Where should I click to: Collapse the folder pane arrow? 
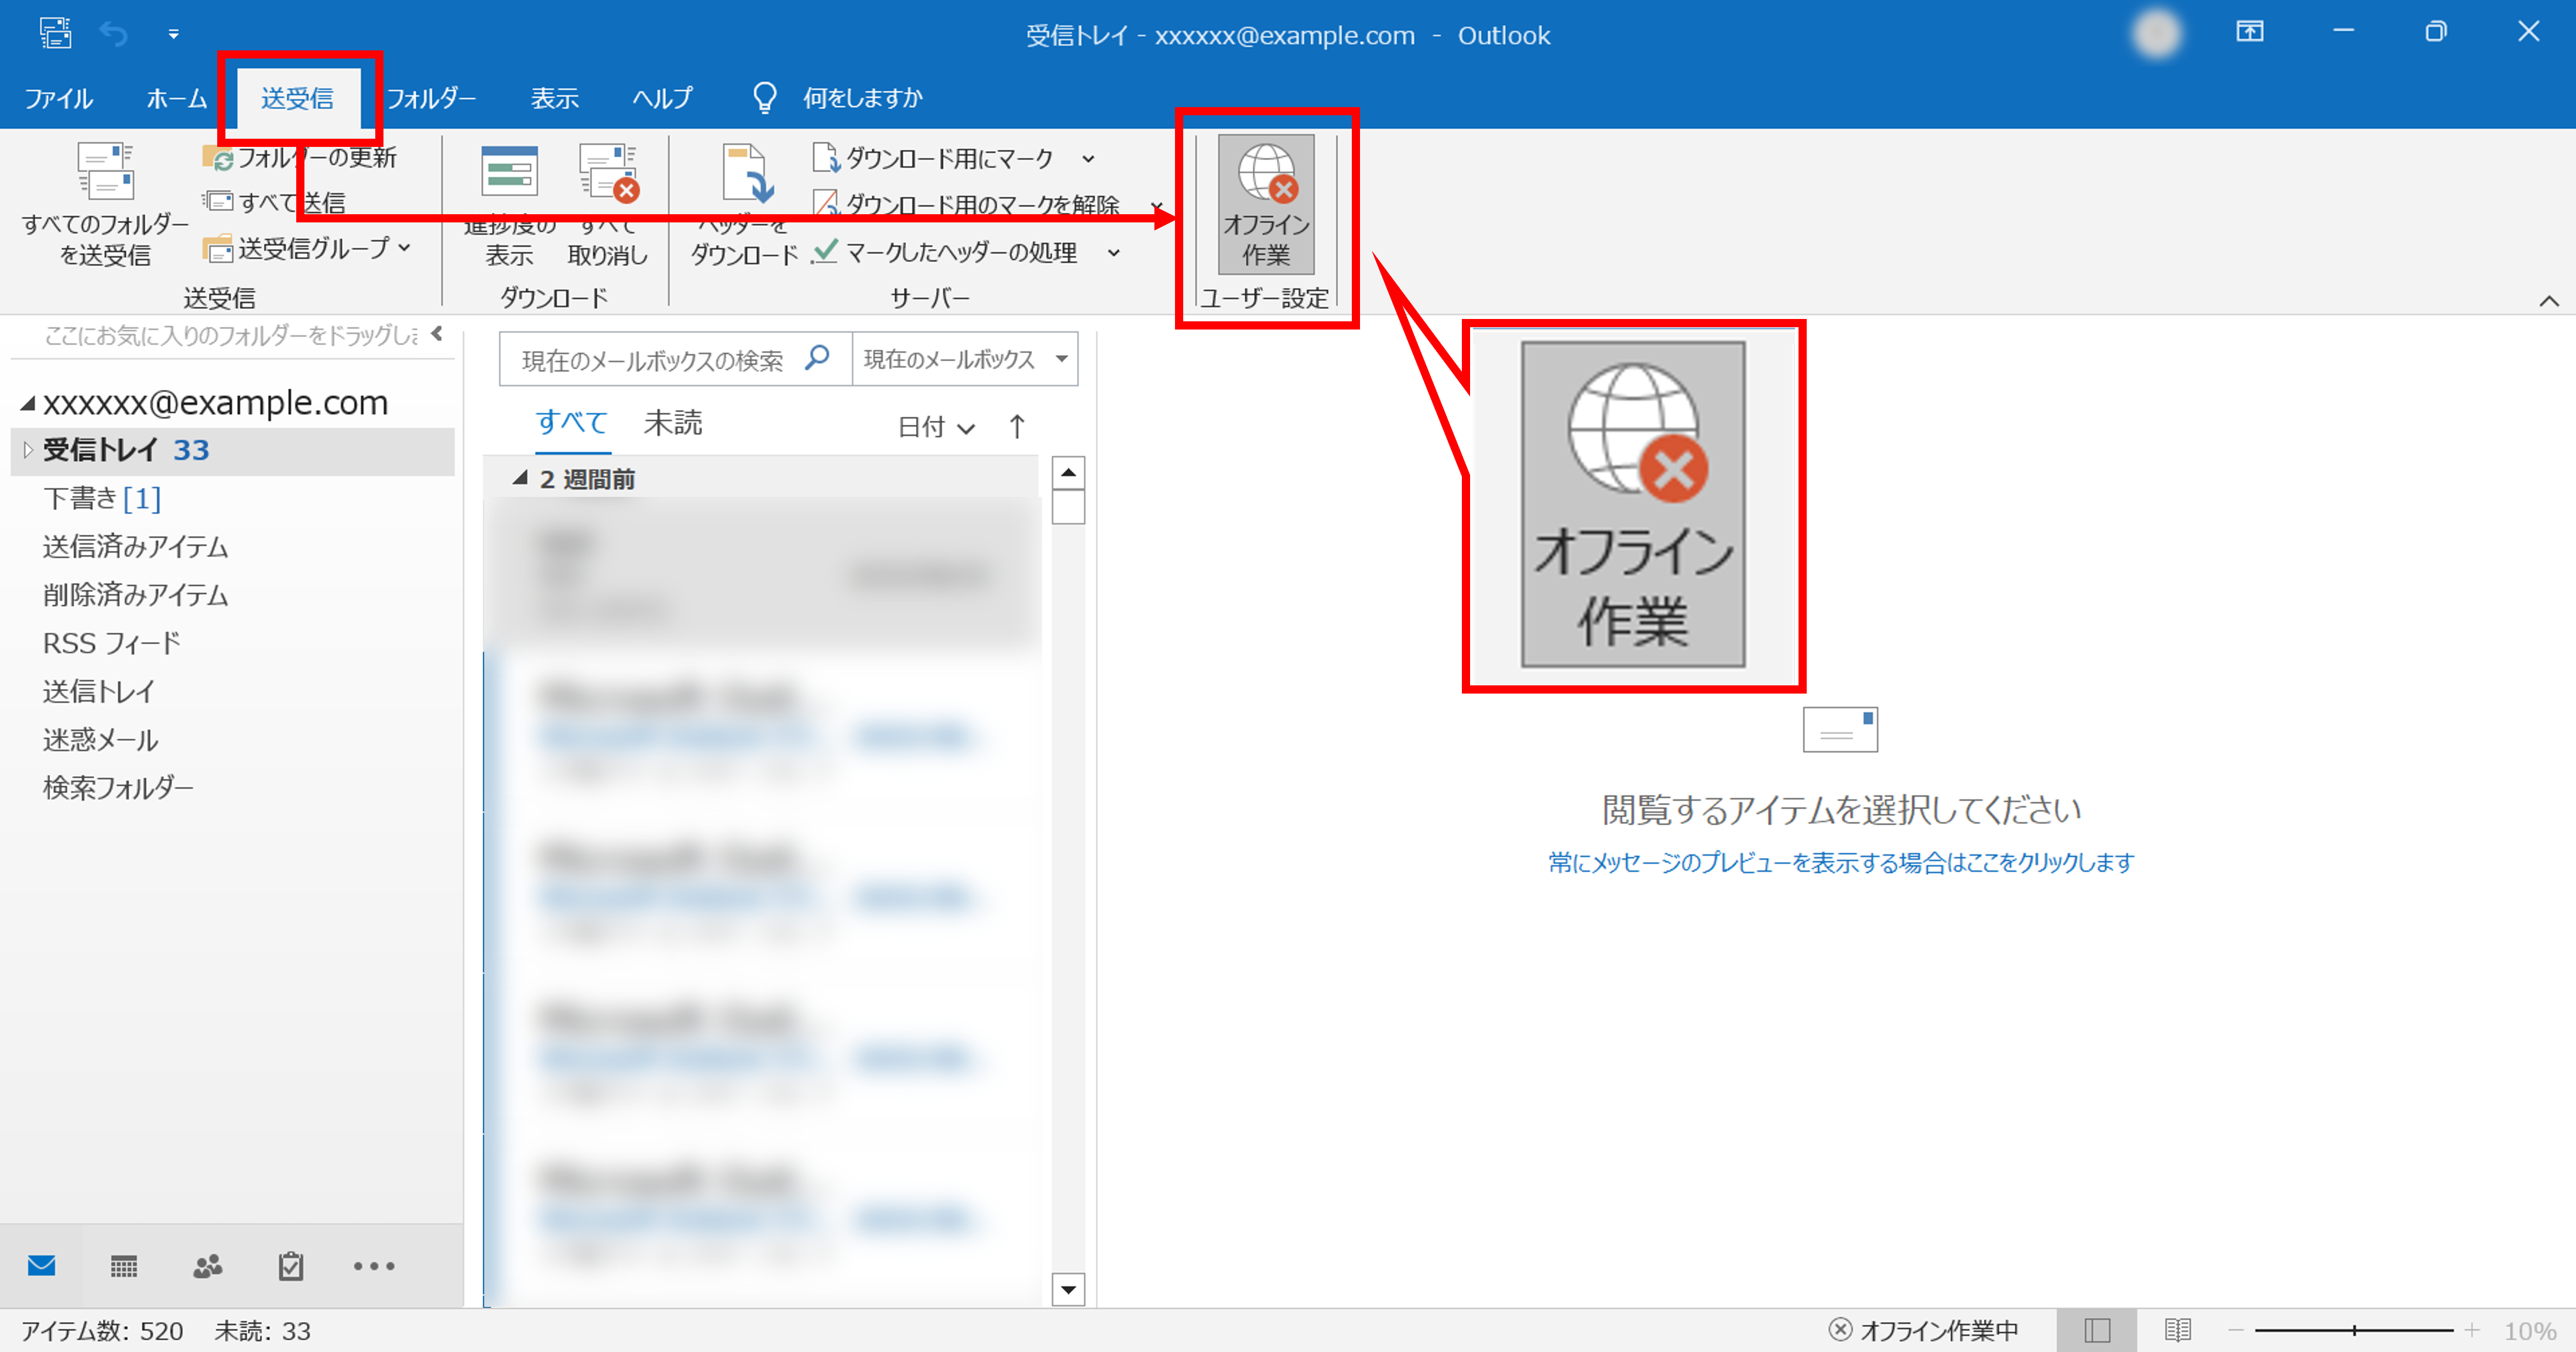point(437,334)
